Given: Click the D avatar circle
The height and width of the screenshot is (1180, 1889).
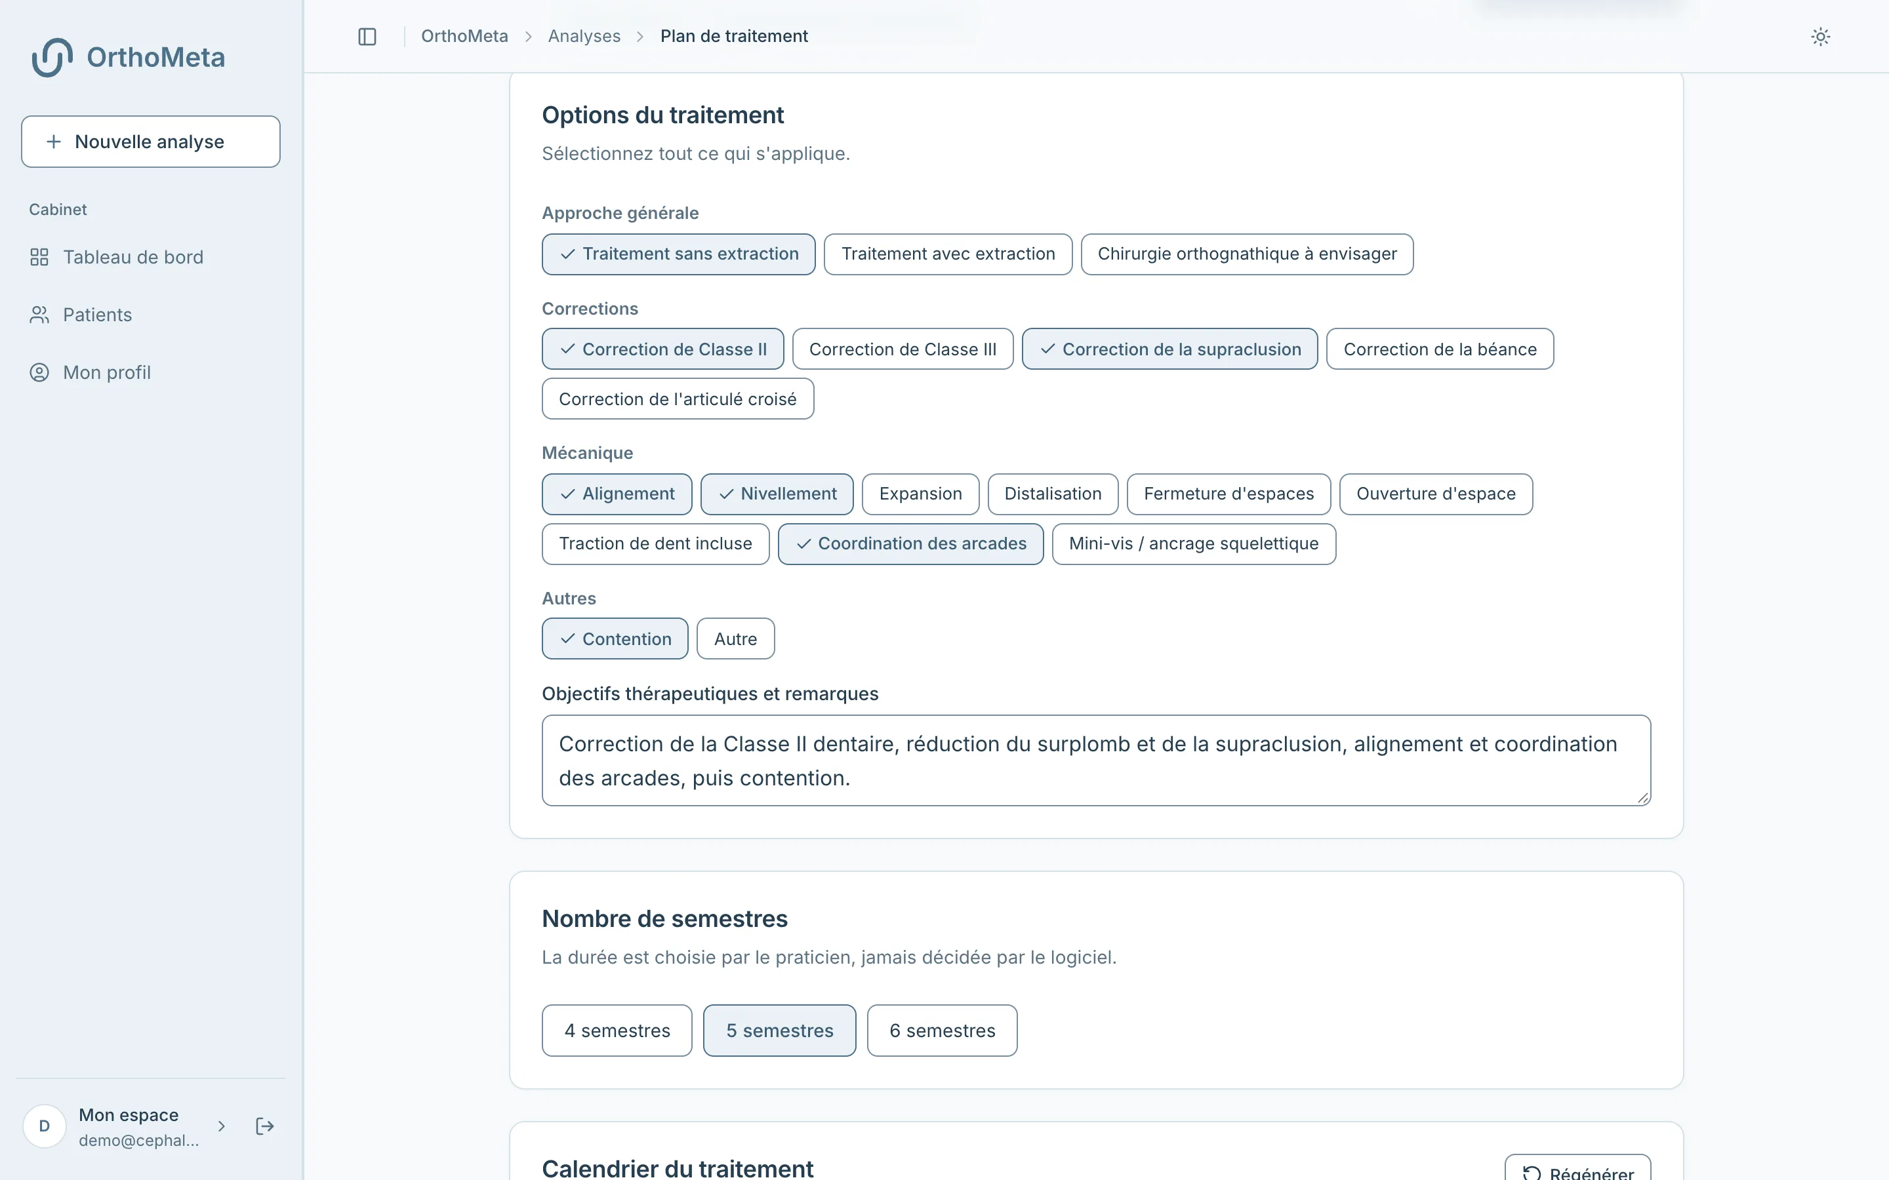Looking at the screenshot, I should (45, 1126).
